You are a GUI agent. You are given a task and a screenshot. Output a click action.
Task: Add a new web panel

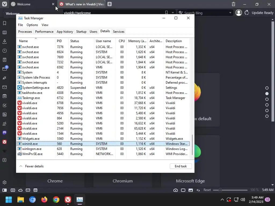[x=5, y=160]
